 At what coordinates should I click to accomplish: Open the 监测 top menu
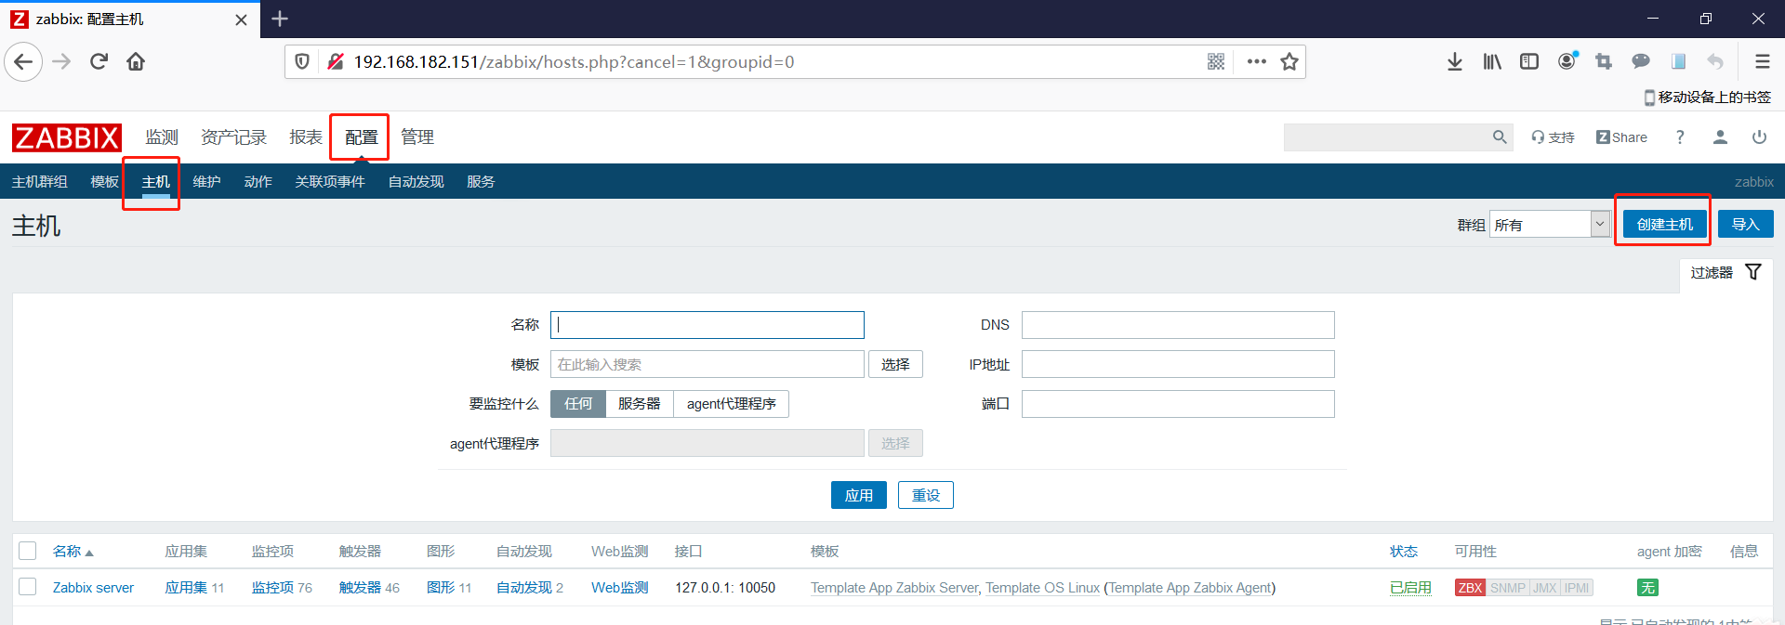pos(162,137)
